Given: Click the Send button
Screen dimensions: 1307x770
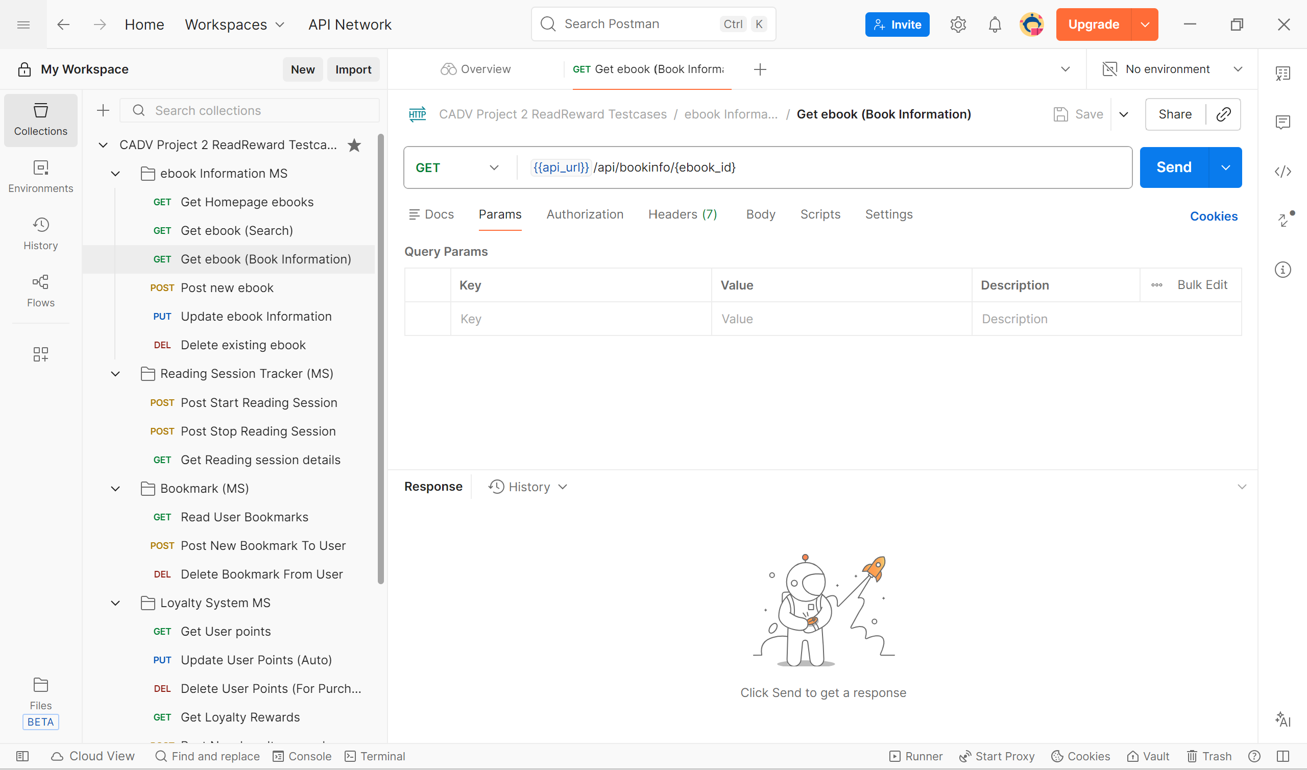Looking at the screenshot, I should [1174, 167].
